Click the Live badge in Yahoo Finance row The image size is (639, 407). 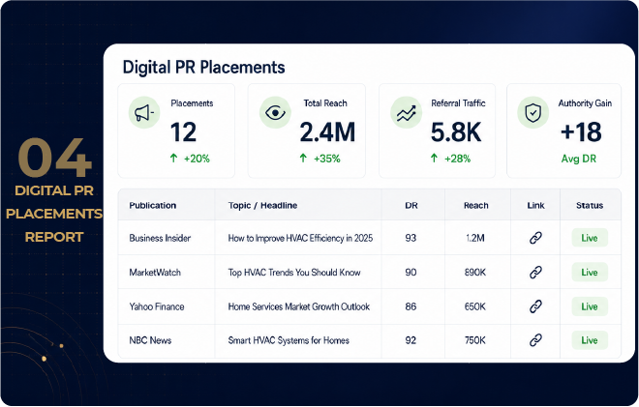pos(590,306)
